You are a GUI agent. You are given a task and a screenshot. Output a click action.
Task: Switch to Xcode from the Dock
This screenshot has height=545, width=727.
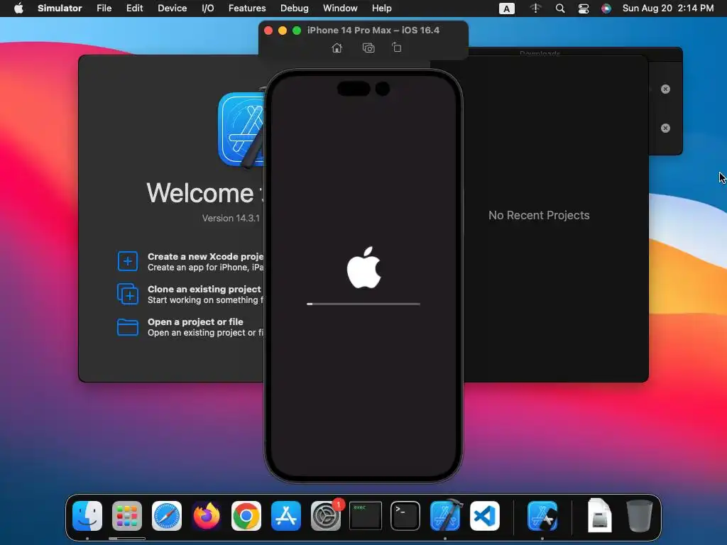[x=446, y=516]
